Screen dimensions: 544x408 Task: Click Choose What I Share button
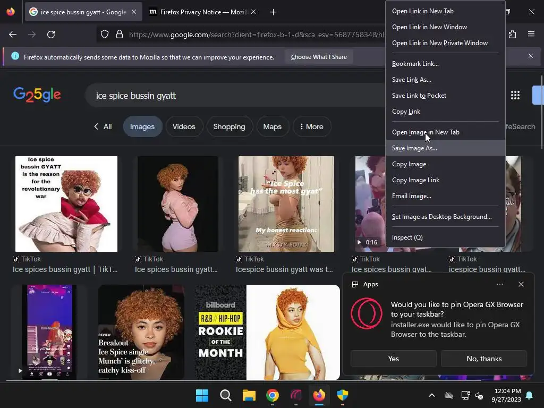319,57
